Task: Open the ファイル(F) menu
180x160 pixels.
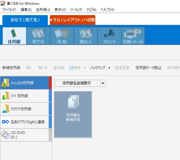Action: pos(9,10)
